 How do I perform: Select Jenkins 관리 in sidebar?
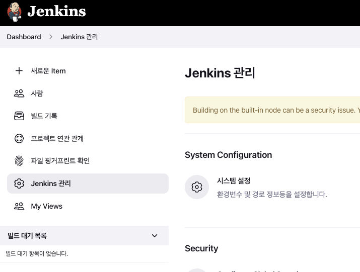coord(88,184)
